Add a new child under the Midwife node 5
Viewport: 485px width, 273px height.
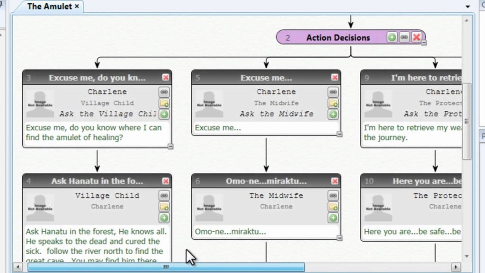[333, 114]
